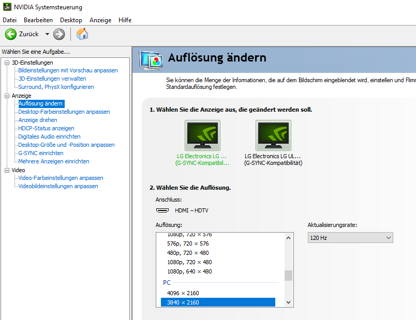Select the first LG Electronics monitor icon
The width and height of the screenshot is (416, 320).
point(202,135)
